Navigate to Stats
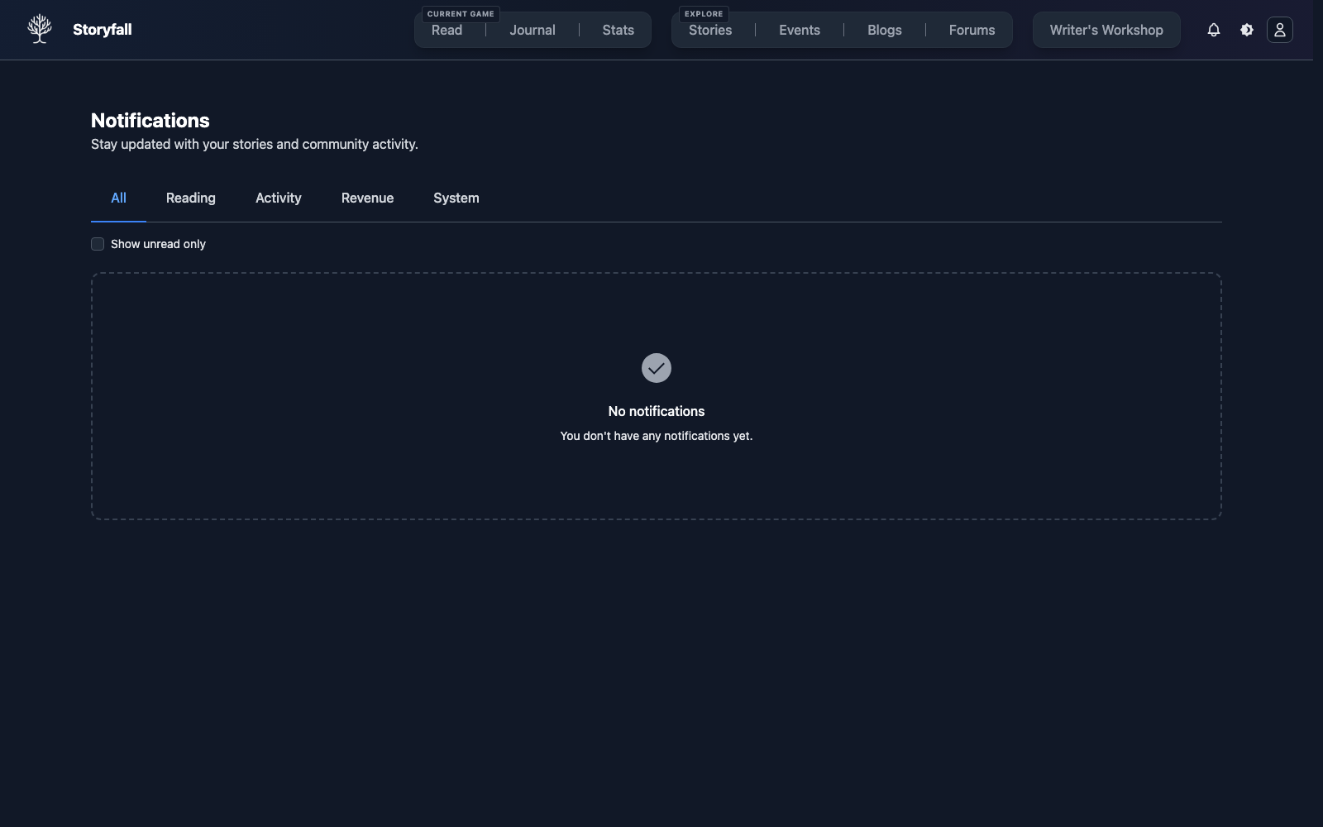Image resolution: width=1323 pixels, height=827 pixels. 618,30
